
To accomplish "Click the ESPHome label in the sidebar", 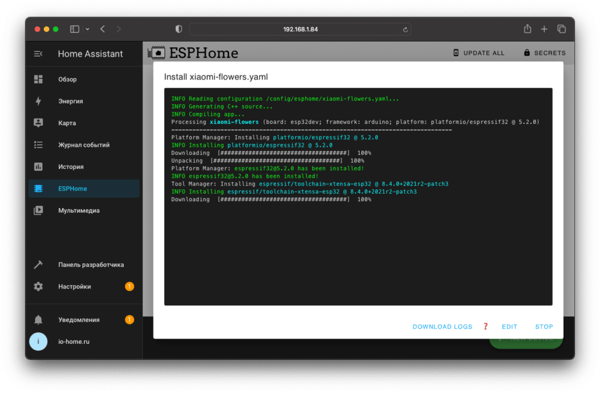I will 73,188.
